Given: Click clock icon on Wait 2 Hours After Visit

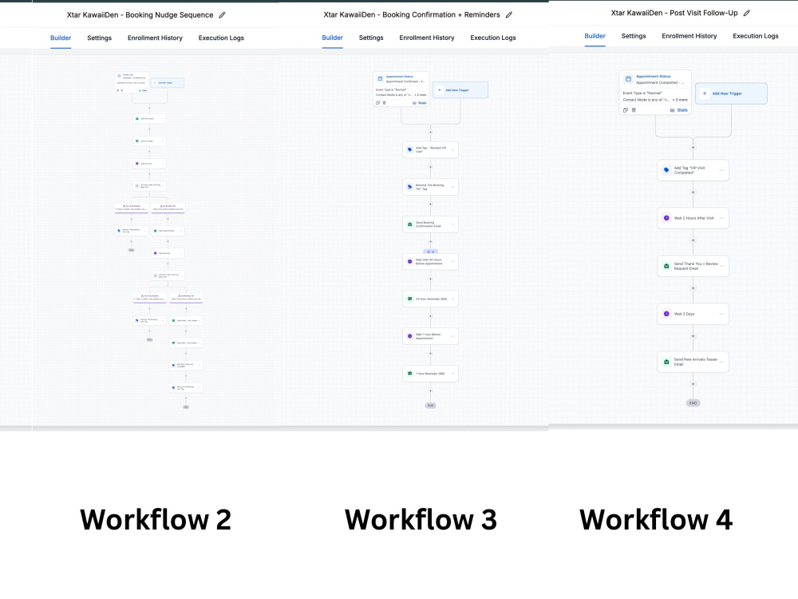Looking at the screenshot, I should click(x=666, y=218).
